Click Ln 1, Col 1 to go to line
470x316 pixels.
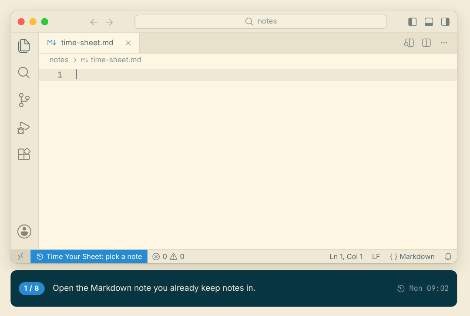tap(346, 257)
